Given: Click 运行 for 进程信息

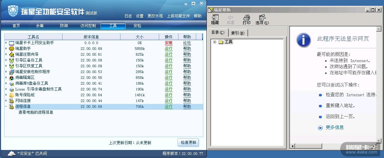Looking at the screenshot, I should point(168,107).
